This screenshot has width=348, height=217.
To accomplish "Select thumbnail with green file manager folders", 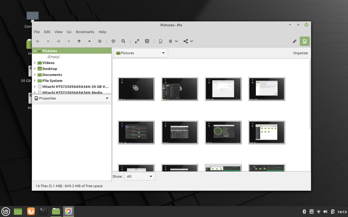I will pos(267,132).
